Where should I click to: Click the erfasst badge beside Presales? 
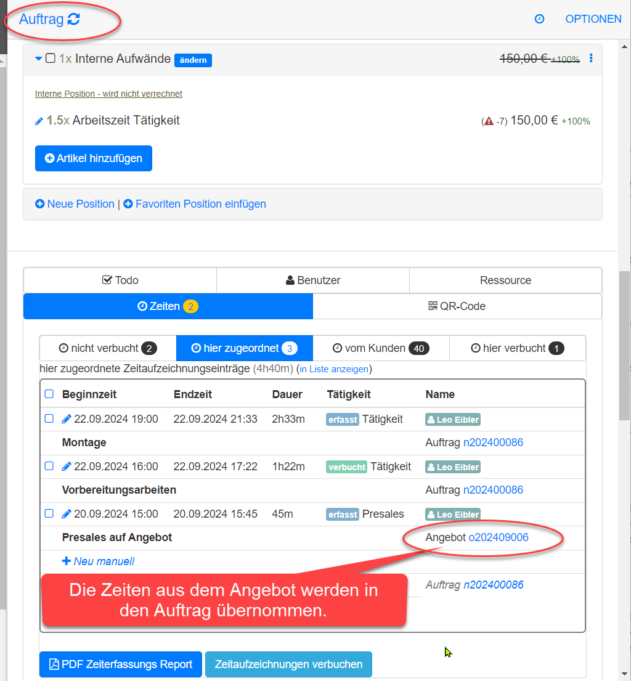pos(343,514)
